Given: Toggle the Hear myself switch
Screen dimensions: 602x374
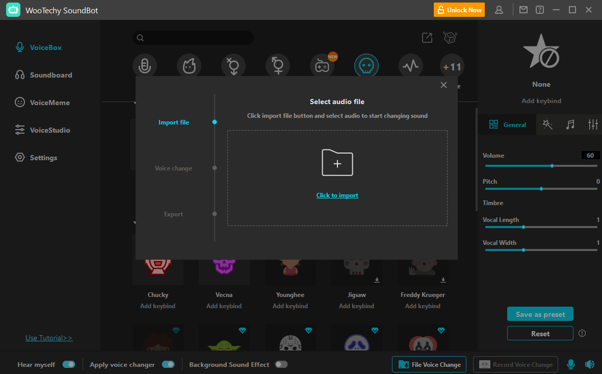Looking at the screenshot, I should tap(68, 364).
